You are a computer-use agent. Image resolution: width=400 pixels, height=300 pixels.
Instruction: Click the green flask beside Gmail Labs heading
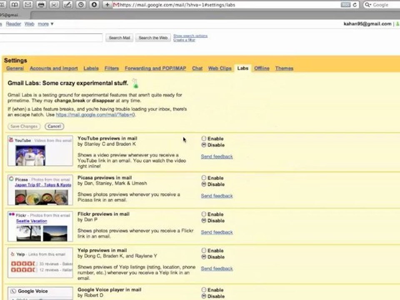click(135, 83)
